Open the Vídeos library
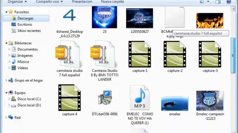 point(23,68)
